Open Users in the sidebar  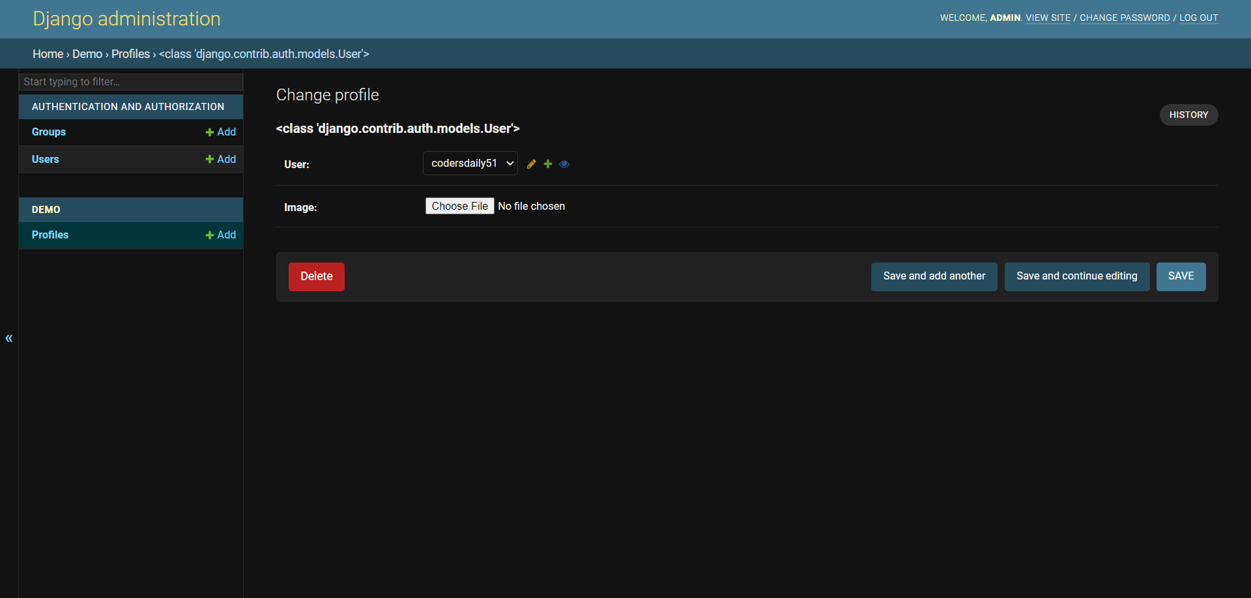coord(46,160)
